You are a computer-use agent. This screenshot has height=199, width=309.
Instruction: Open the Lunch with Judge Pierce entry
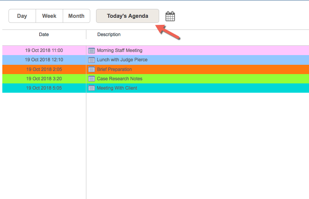pyautogui.click(x=122, y=60)
